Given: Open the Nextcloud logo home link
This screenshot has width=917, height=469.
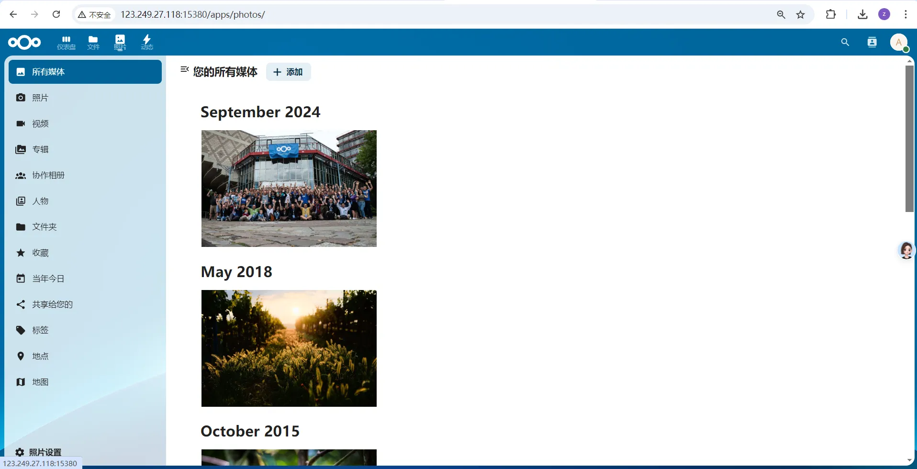Looking at the screenshot, I should click(x=24, y=43).
